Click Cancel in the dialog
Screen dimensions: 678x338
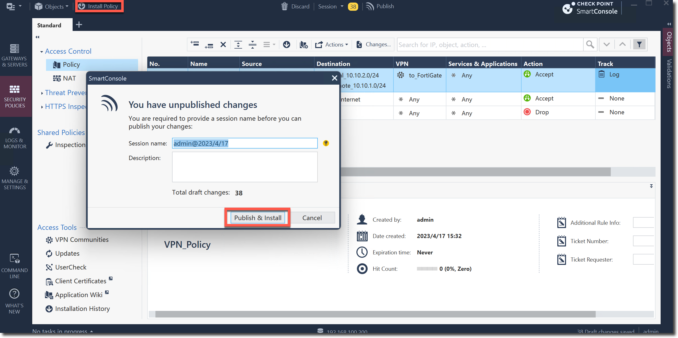pyautogui.click(x=312, y=218)
